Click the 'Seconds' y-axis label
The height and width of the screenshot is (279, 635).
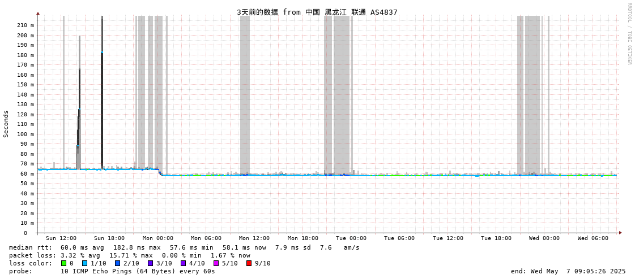pos(6,124)
